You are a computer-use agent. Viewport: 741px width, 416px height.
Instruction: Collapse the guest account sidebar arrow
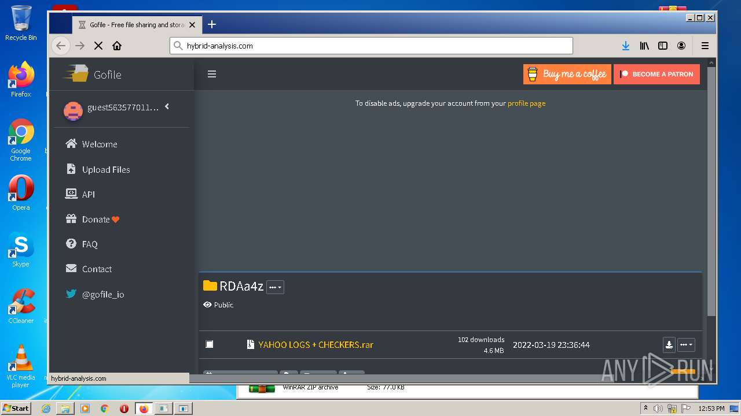point(167,106)
